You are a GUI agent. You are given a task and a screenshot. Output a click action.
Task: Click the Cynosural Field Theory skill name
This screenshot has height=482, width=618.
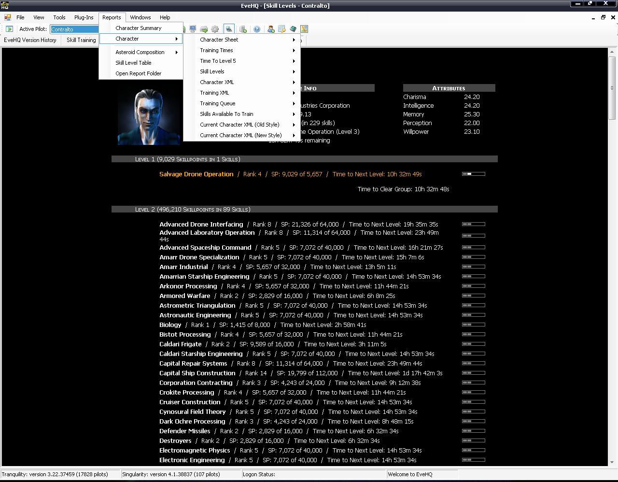pos(193,411)
